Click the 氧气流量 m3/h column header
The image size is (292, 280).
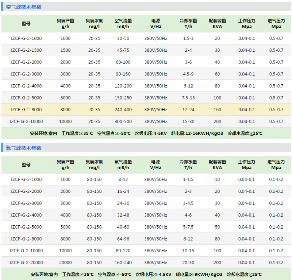[x=123, y=165]
